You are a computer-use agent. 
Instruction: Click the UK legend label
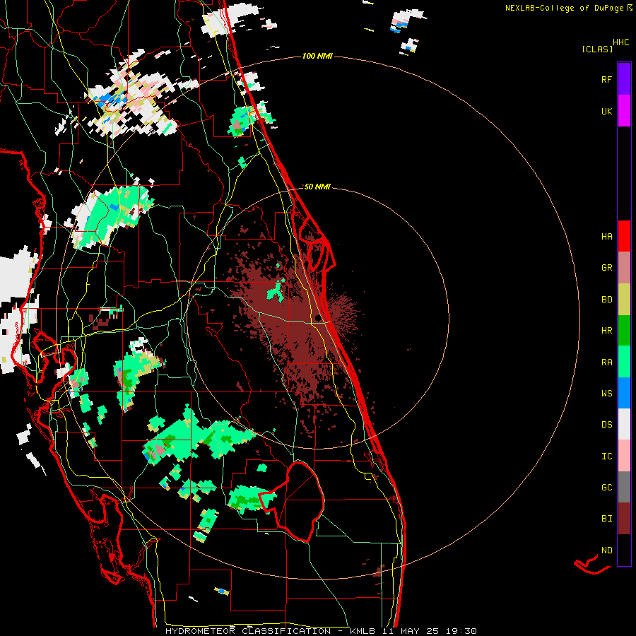606,111
